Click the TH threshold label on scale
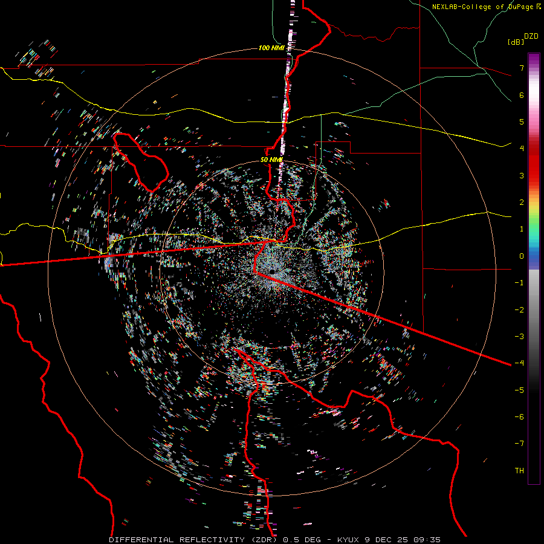This screenshot has width=544, height=544. point(519,470)
